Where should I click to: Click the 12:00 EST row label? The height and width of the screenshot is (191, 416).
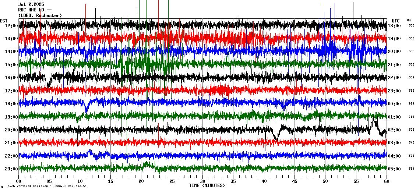(11, 26)
